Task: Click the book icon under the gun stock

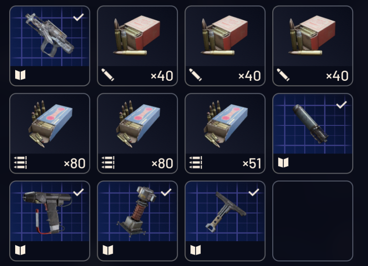Action: tap(195, 250)
